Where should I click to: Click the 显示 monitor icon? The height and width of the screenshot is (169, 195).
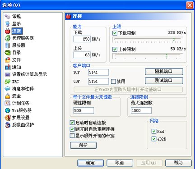[x=8, y=24]
